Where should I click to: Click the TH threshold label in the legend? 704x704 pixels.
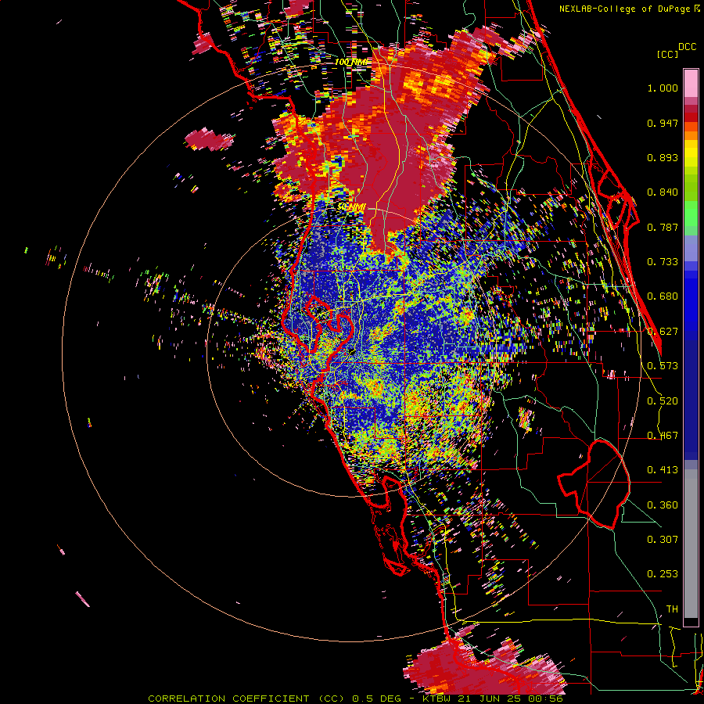[672, 609]
